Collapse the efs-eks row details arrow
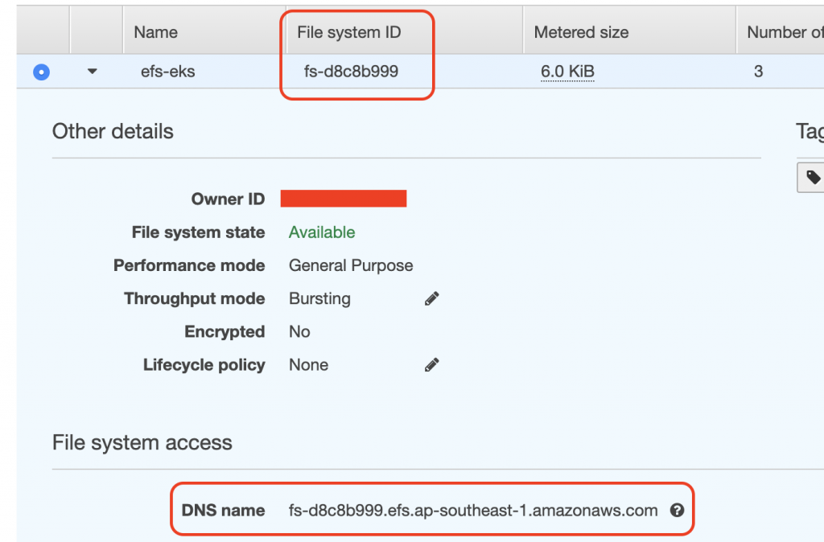This screenshot has height=542, width=824. click(92, 72)
